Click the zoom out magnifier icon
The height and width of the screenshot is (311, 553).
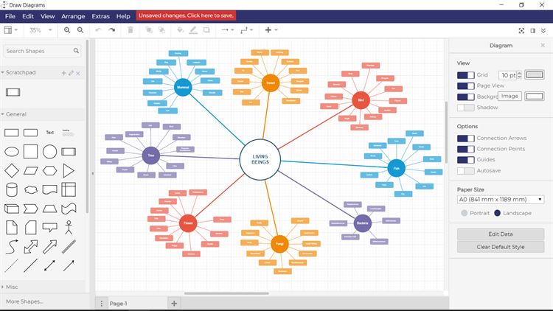[x=80, y=30]
